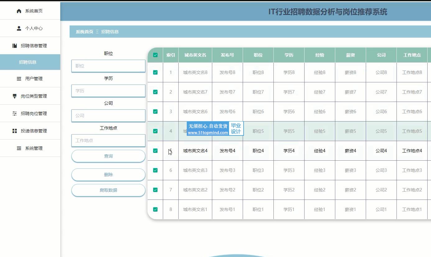
Task: Focus the 公司 search input field
Action: tap(108, 116)
